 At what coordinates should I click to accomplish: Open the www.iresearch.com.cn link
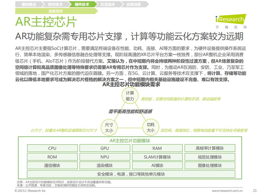coord(227,191)
